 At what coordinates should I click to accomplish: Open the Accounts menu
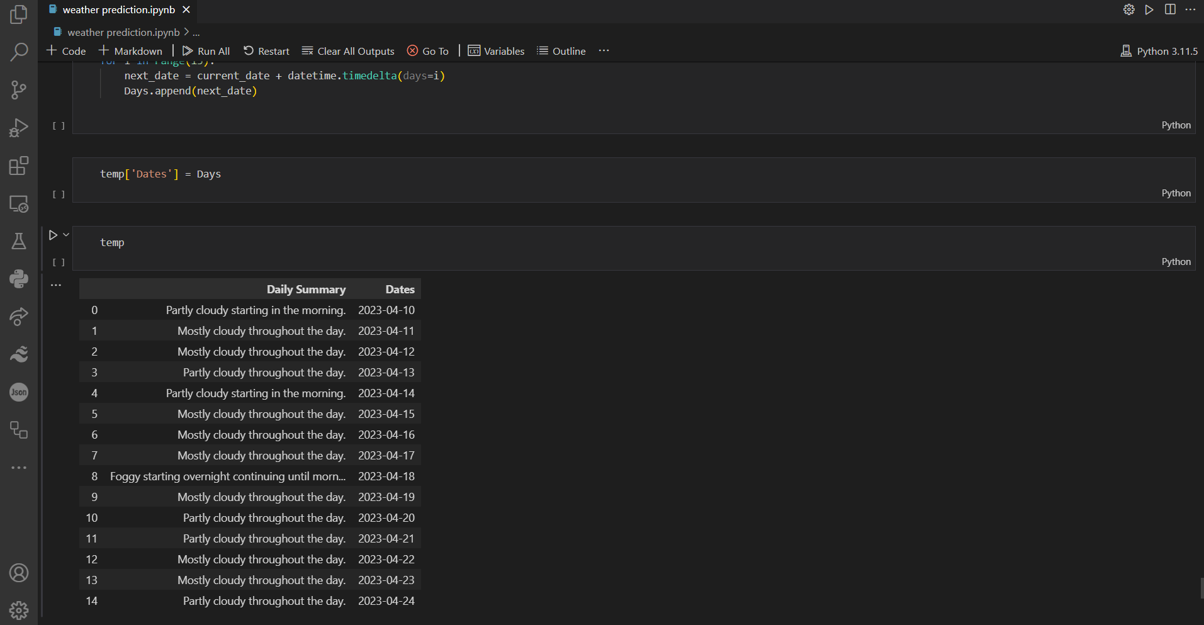19,573
